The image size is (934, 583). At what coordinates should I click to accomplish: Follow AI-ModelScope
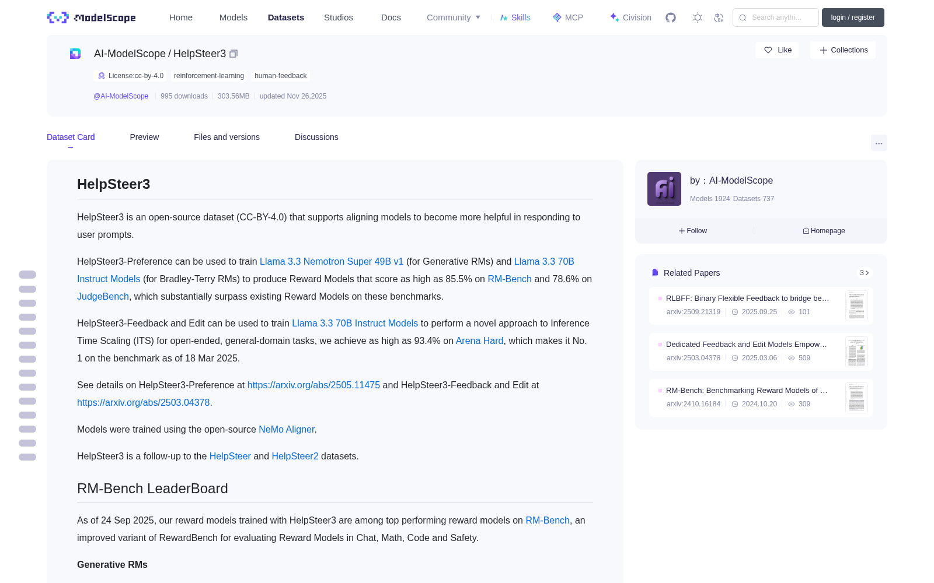click(x=693, y=231)
